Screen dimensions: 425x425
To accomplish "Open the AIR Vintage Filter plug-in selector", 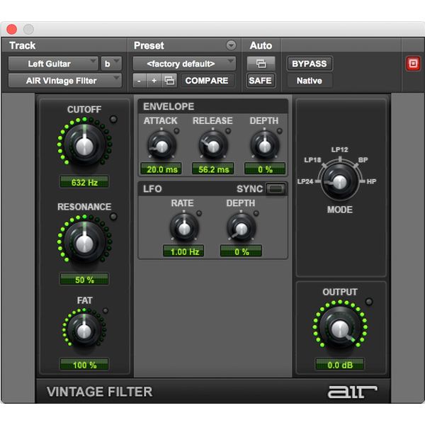I will pyautogui.click(x=64, y=81).
